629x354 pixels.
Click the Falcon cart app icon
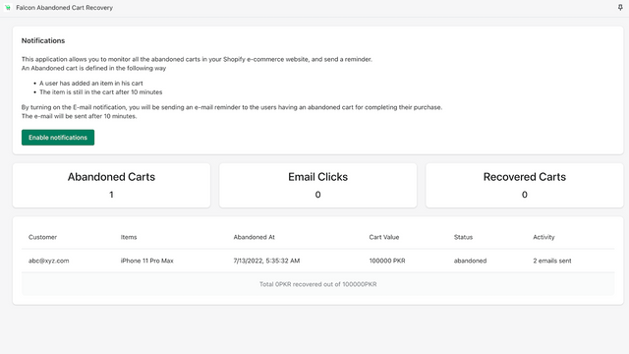[x=8, y=8]
